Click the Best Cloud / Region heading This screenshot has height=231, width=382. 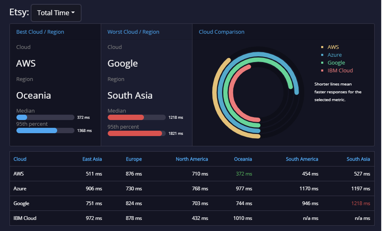pos(40,32)
